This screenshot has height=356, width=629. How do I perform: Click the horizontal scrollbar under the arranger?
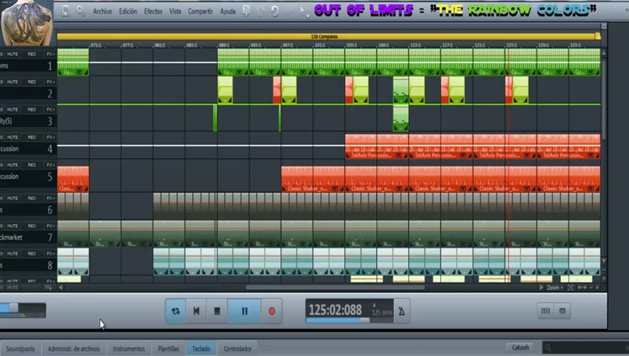(335, 287)
